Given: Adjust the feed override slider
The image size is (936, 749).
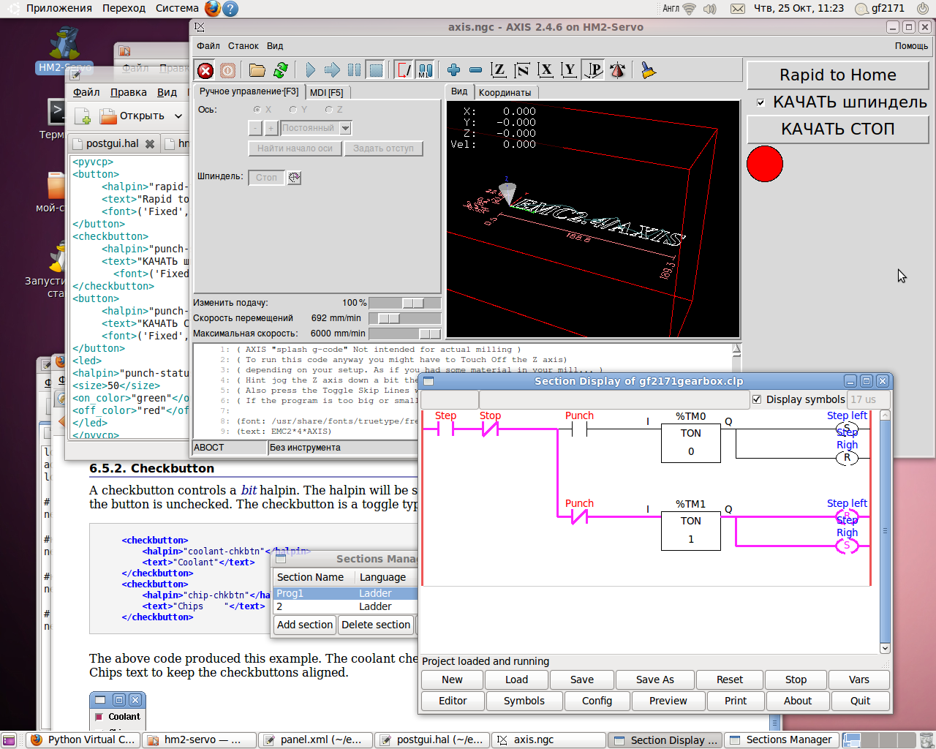Looking at the screenshot, I should click(412, 303).
